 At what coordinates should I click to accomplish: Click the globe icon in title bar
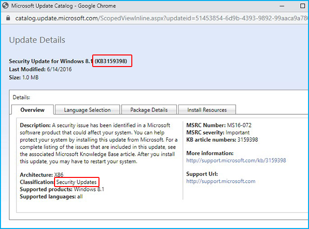(5, 5)
